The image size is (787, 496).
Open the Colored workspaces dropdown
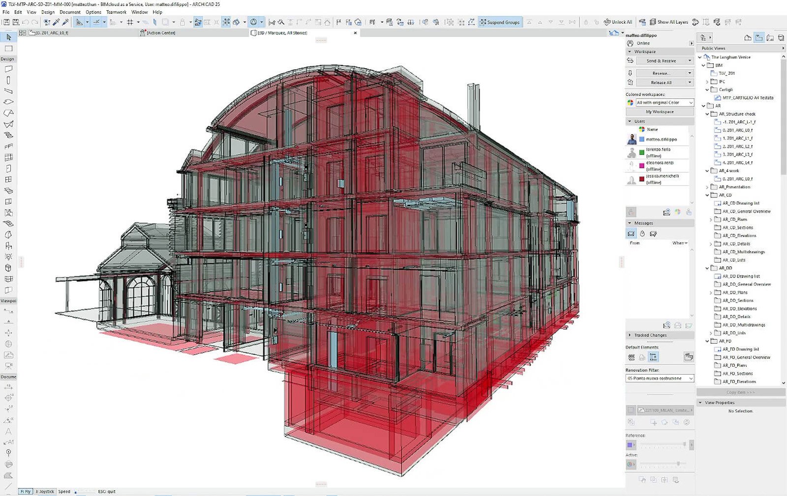pyautogui.click(x=664, y=103)
